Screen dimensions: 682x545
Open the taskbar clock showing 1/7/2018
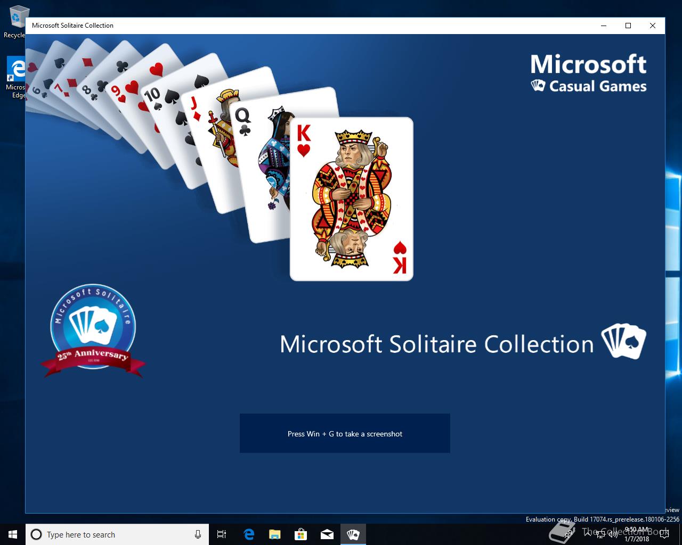pyautogui.click(x=637, y=534)
